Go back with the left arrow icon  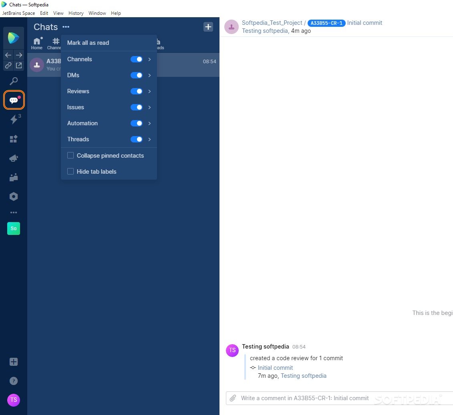(8, 55)
